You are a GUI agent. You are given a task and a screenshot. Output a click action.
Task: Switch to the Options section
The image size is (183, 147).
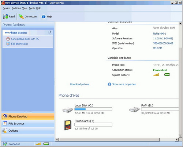pyautogui.click(x=28, y=131)
